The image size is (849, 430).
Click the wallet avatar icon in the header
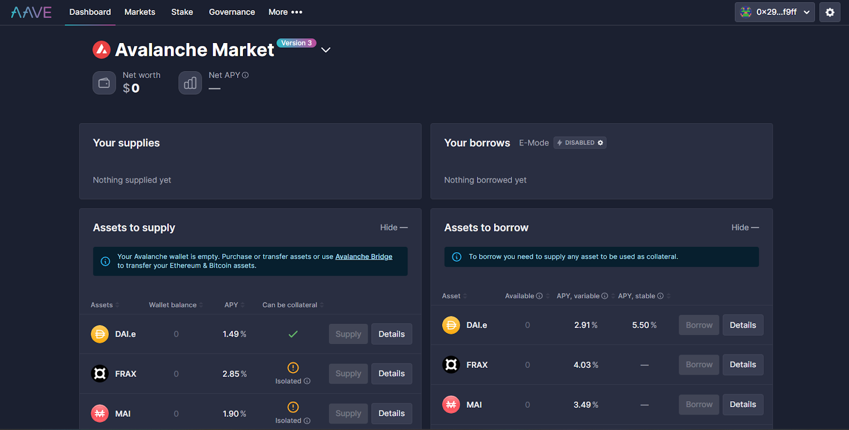(746, 12)
